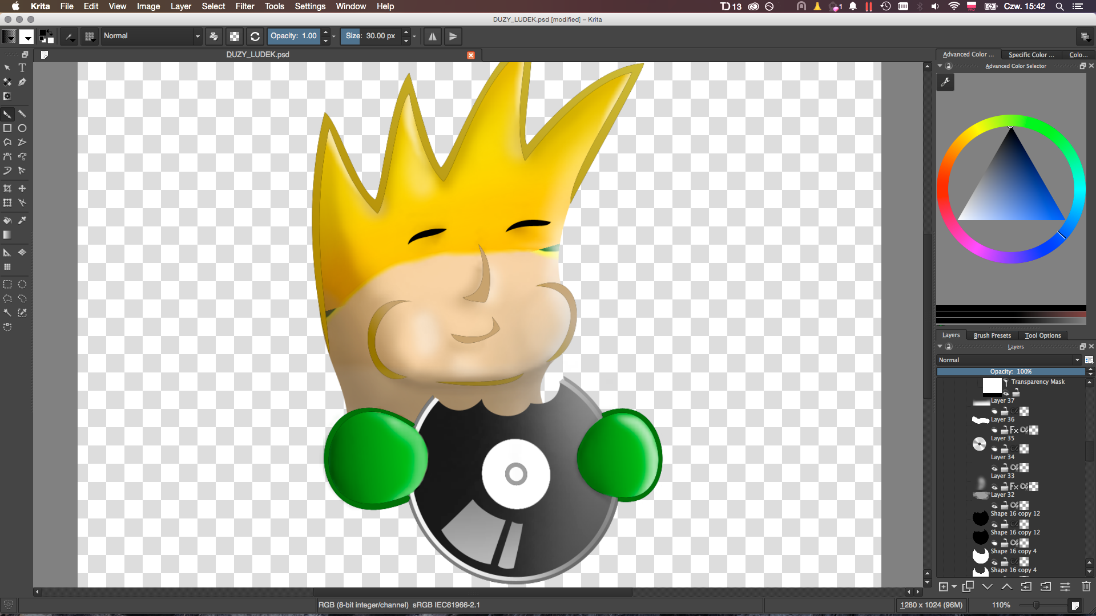This screenshot has height=616, width=1096.
Task: Choose the Ellipse shape tool
Action: 22,128
